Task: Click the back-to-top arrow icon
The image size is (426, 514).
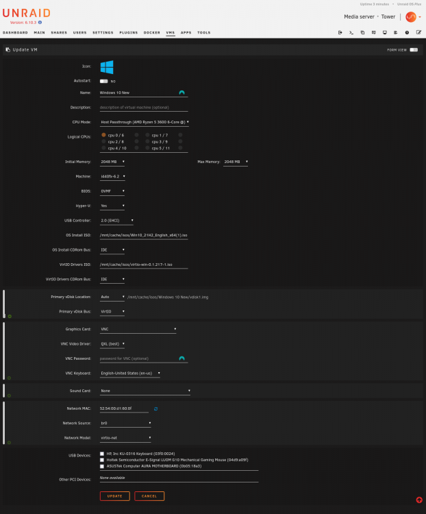Action: pyautogui.click(x=419, y=500)
